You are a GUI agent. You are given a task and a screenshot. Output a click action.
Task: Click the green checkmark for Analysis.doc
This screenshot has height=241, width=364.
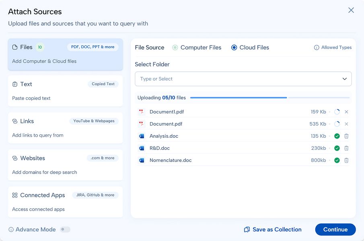click(x=337, y=136)
